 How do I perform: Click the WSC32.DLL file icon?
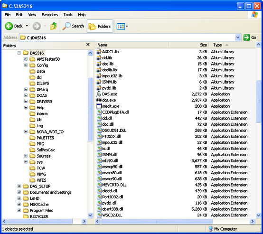99,215
